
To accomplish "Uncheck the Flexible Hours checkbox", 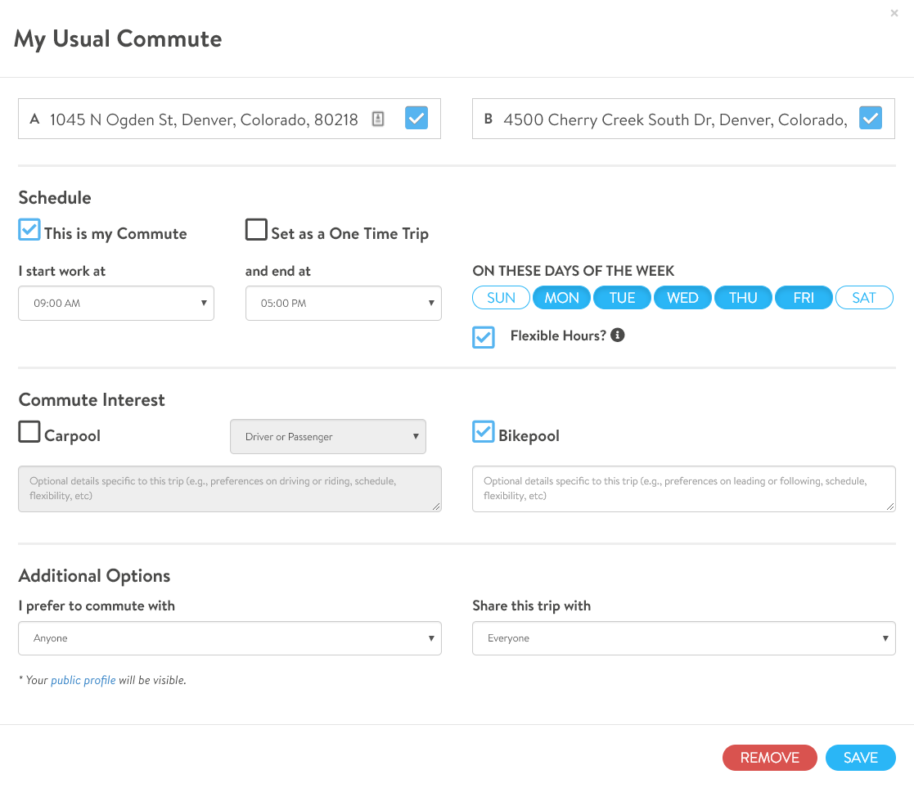I will 484,337.
